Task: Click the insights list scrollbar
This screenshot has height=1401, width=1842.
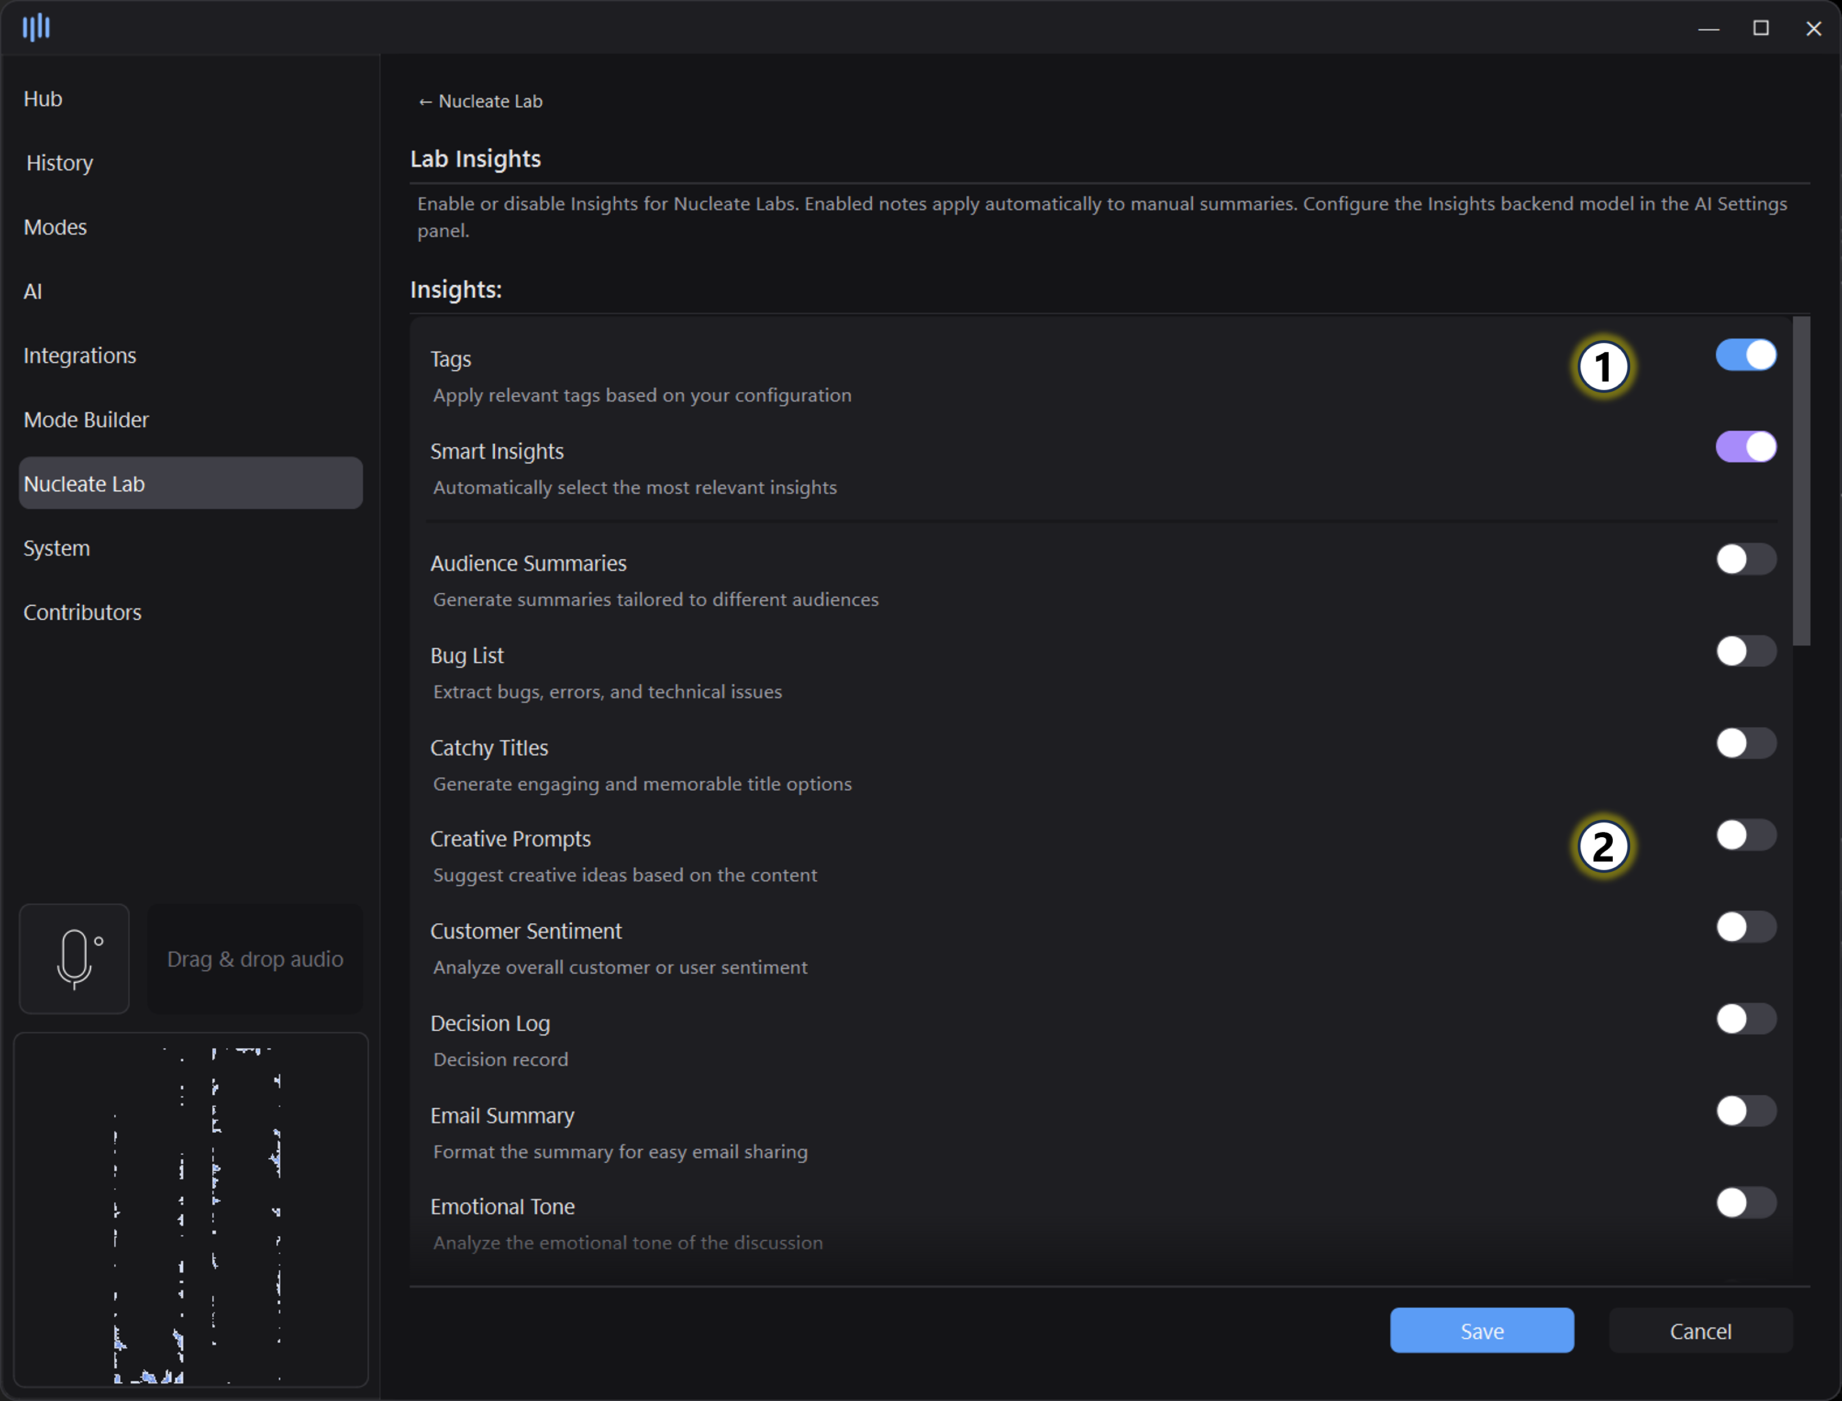Action: [x=1801, y=481]
